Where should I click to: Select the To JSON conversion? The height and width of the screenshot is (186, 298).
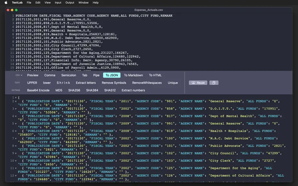[x=112, y=75]
